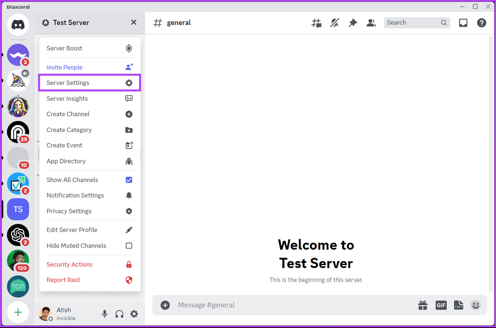Select Server Insights from the menu
496x328 pixels.
67,98
